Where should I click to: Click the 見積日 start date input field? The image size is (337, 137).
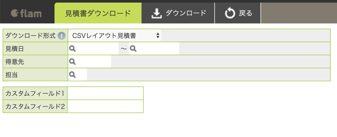[93, 48]
